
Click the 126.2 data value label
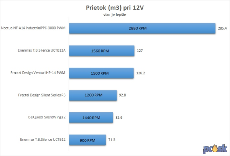coord(141,73)
